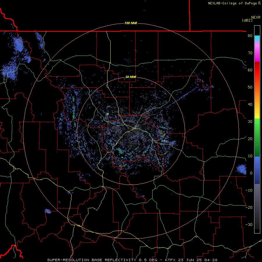Click the green segment of the color bar
The image size is (262, 262).
point(257,137)
